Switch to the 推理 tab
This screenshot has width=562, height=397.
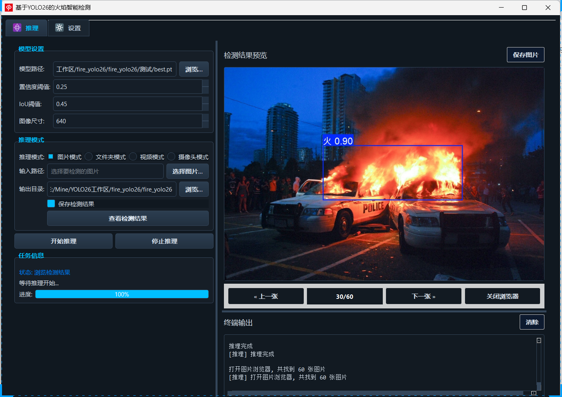(26, 28)
